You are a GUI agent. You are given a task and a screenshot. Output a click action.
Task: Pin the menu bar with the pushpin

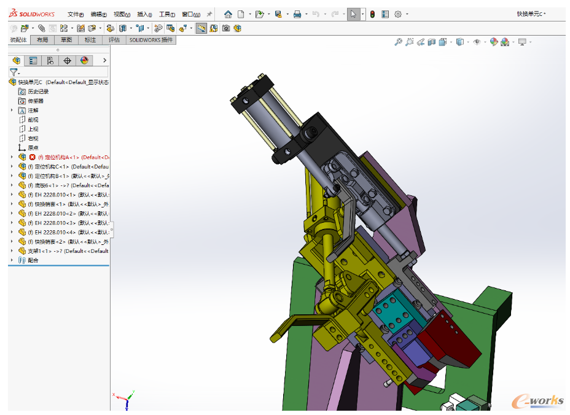(209, 14)
